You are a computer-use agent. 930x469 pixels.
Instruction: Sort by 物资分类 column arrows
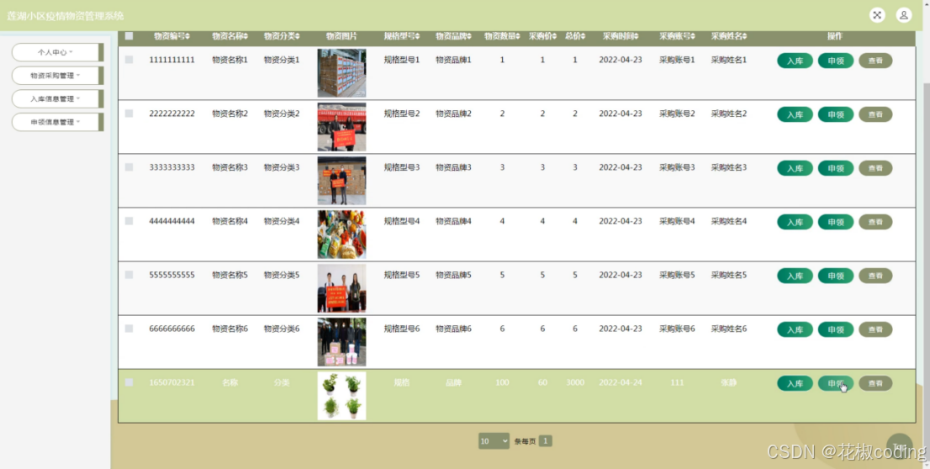(x=298, y=37)
